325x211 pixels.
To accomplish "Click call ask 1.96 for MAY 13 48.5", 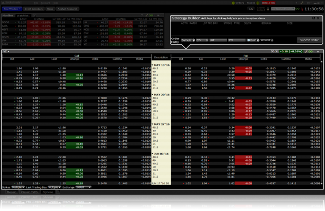I will 36,69.
